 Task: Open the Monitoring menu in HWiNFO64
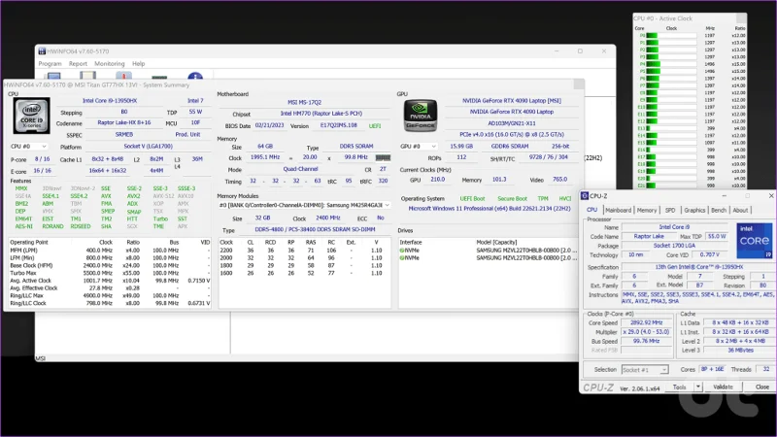(110, 63)
